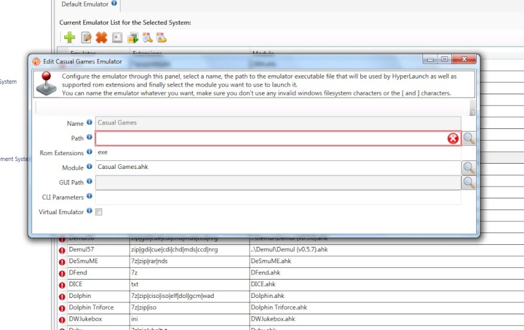Click red warning icon on DFend row
Screen dimensions: 524x330
(x=62, y=274)
